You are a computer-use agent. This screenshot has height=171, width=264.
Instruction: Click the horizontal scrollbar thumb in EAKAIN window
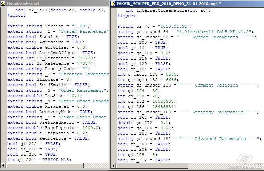(x=152, y=166)
